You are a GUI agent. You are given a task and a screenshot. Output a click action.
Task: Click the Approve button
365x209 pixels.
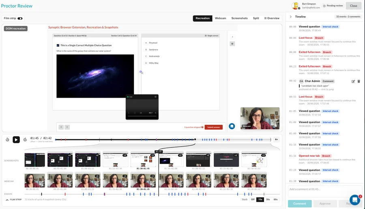coord(325,204)
